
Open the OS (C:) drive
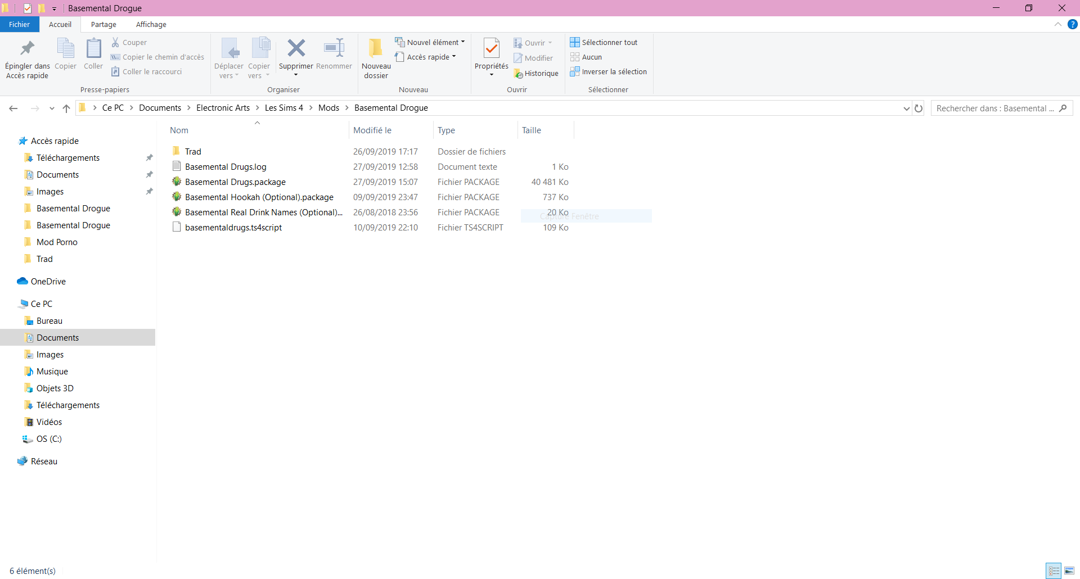pyautogui.click(x=49, y=438)
